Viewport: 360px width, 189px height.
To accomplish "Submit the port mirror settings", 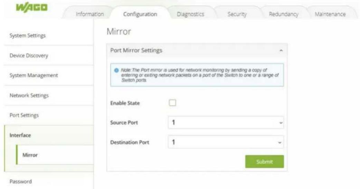I will (x=265, y=162).
